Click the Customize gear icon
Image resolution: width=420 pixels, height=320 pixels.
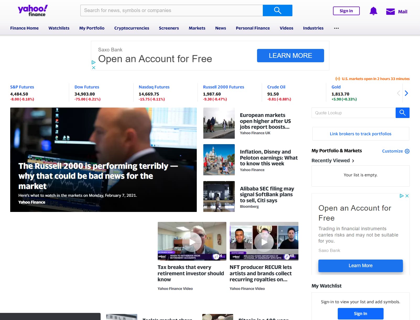tap(407, 151)
